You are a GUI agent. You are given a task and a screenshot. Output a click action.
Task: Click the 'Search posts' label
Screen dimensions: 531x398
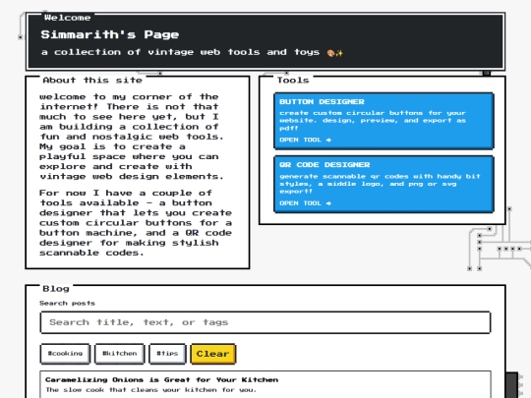[x=67, y=304]
